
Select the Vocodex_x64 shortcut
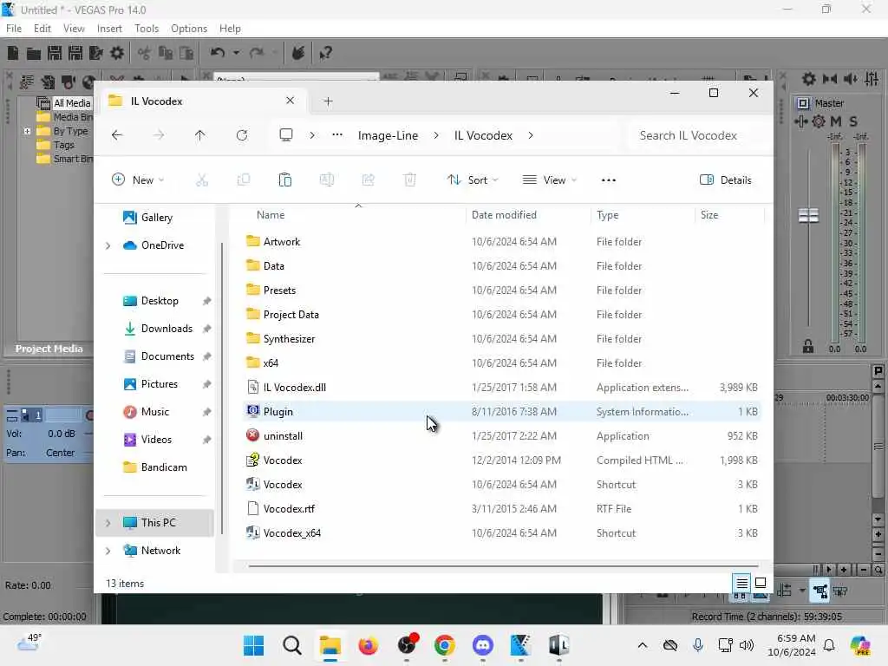pos(502,533)
